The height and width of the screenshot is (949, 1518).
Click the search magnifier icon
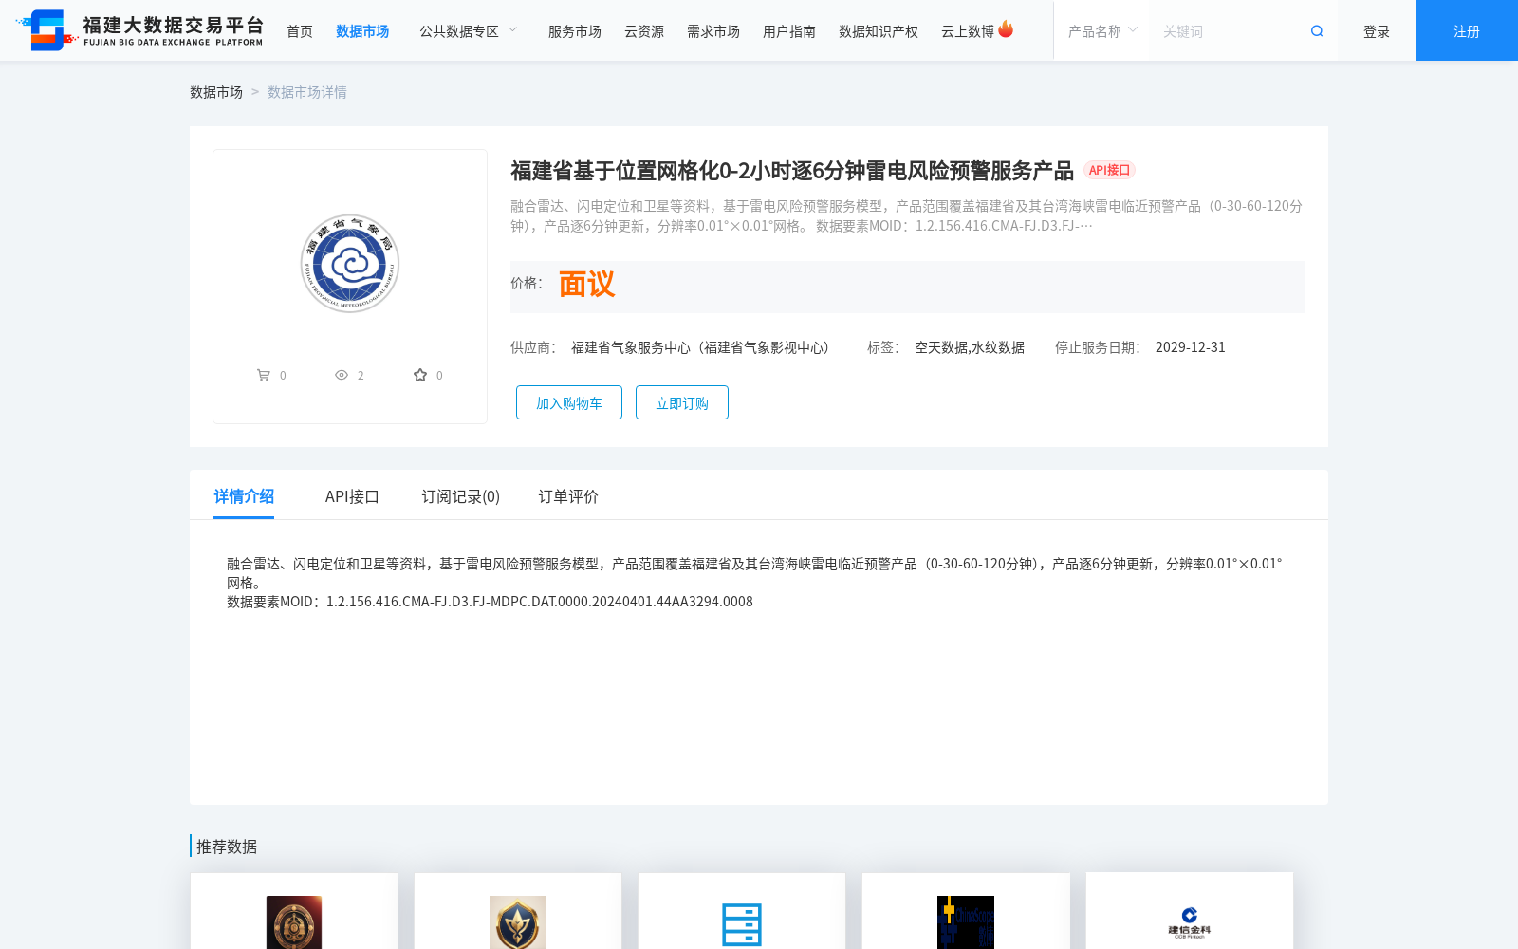tap(1317, 31)
